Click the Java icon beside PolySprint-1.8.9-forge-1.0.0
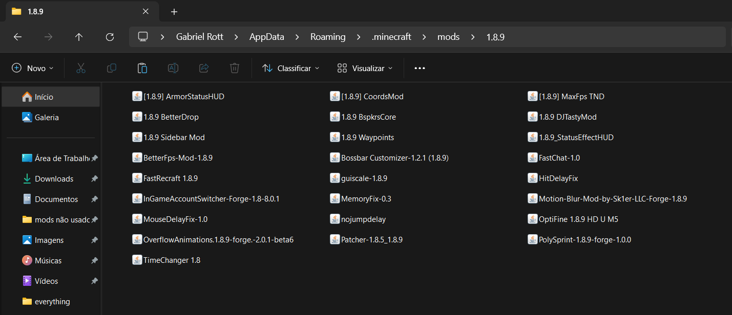This screenshot has width=732, height=315. [533, 239]
